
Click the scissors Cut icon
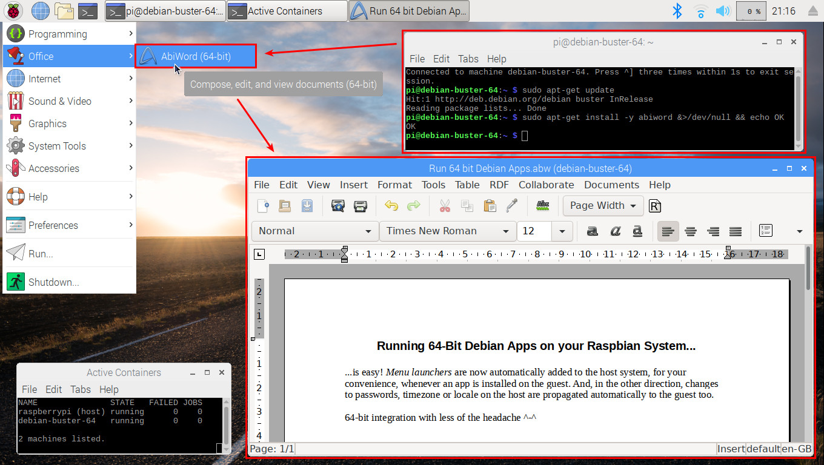point(445,206)
